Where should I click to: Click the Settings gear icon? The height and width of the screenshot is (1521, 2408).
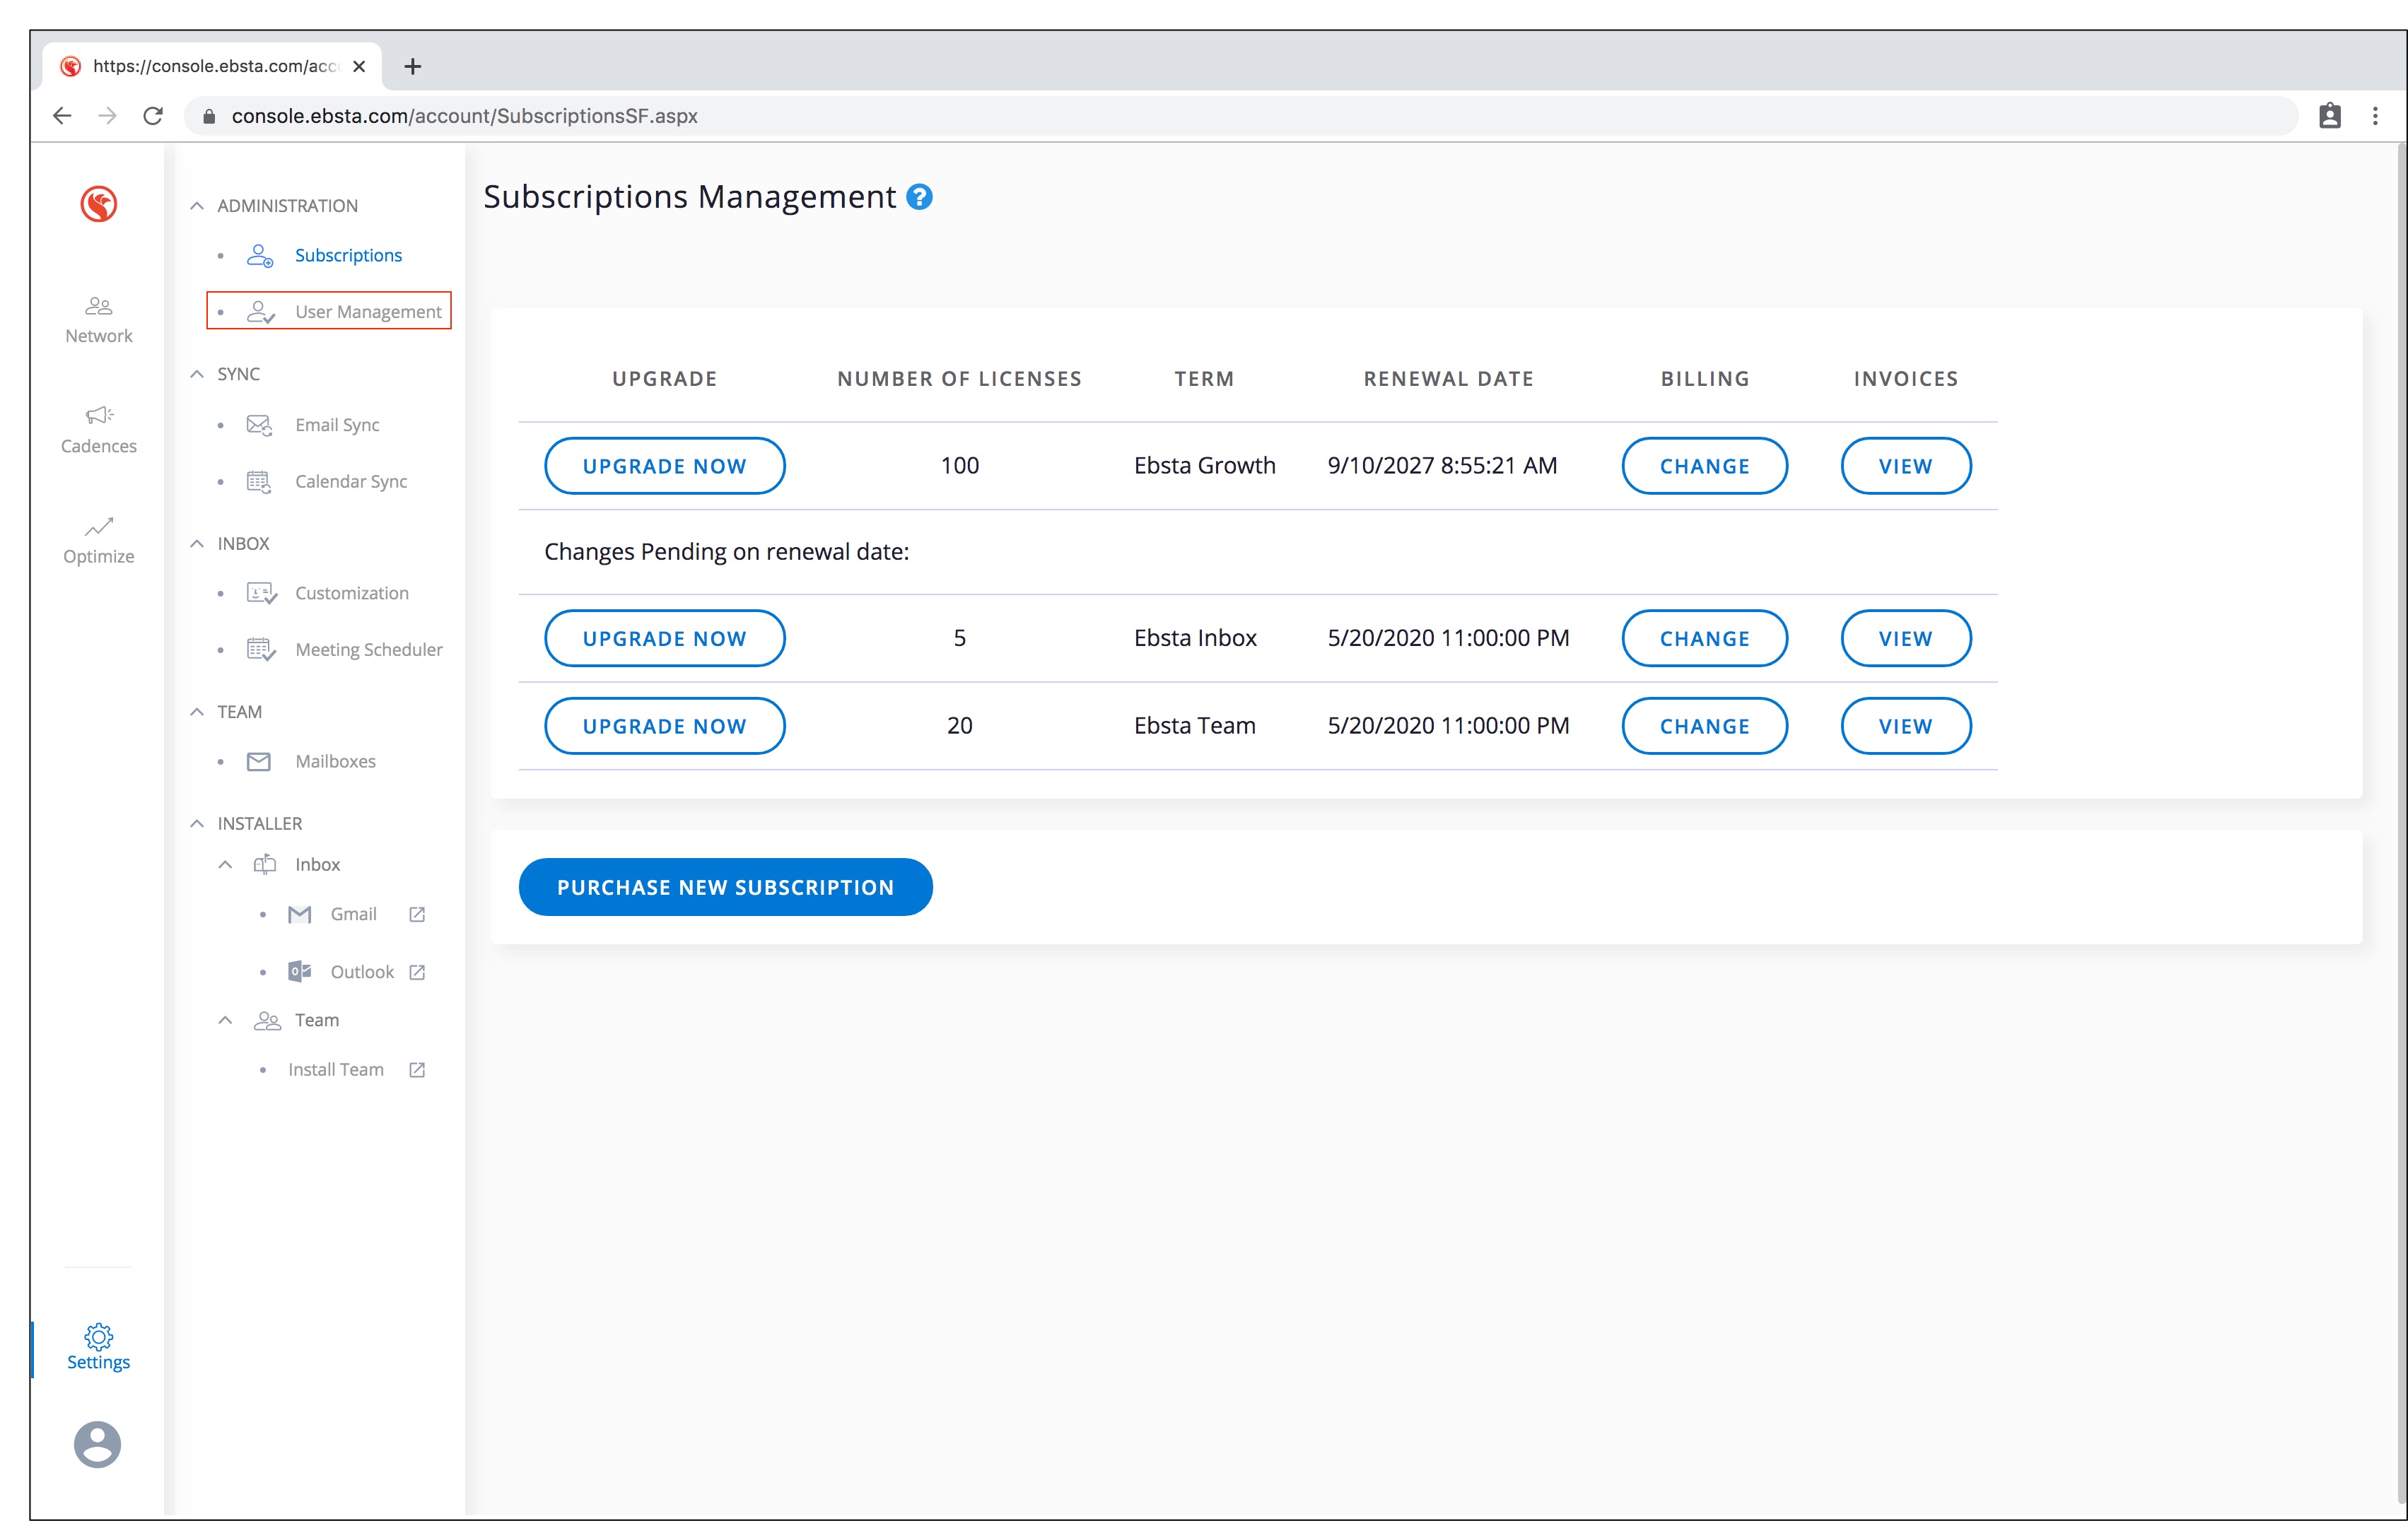98,1336
